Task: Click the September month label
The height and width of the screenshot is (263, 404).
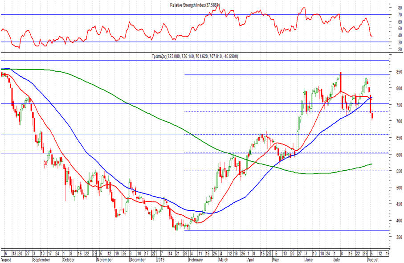Action: point(42,259)
